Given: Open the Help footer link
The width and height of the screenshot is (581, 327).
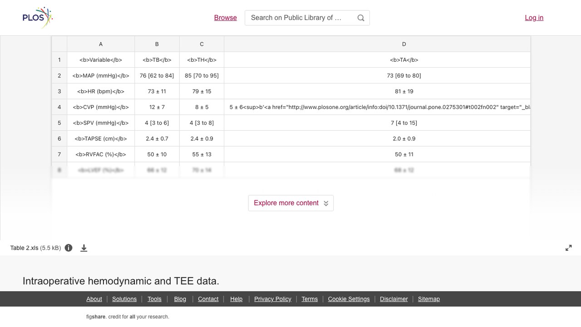Looking at the screenshot, I should click(236, 299).
